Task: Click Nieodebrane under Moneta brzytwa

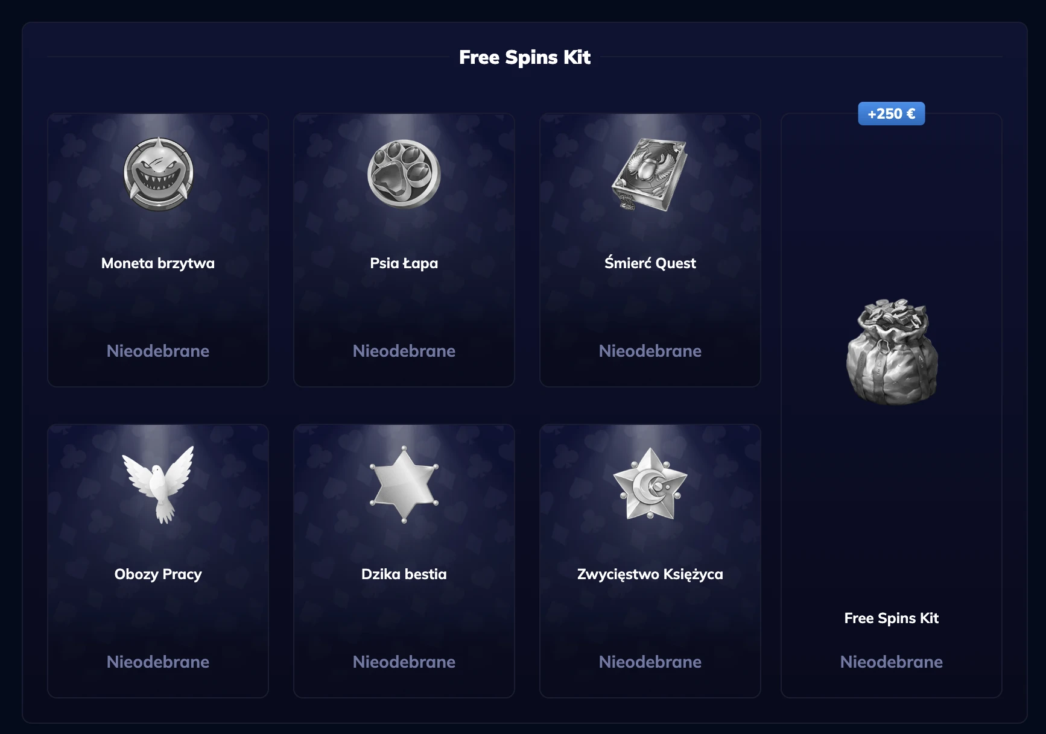Action: point(158,351)
